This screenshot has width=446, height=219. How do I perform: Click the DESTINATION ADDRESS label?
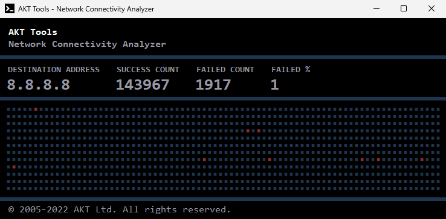(54, 69)
